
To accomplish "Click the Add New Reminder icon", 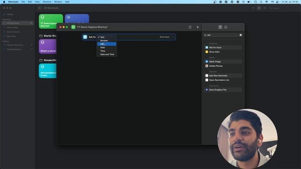I will 207,76.
